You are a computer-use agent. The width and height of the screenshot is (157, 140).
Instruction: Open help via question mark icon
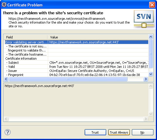[x=8, y=132]
